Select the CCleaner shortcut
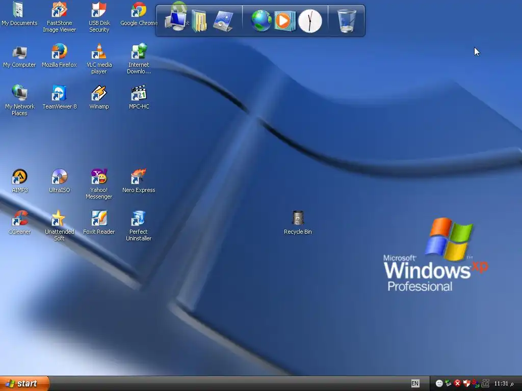The width and height of the screenshot is (522, 391). click(x=19, y=223)
